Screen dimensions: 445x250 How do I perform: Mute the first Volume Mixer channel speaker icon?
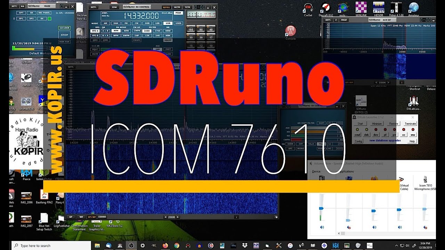(322, 227)
